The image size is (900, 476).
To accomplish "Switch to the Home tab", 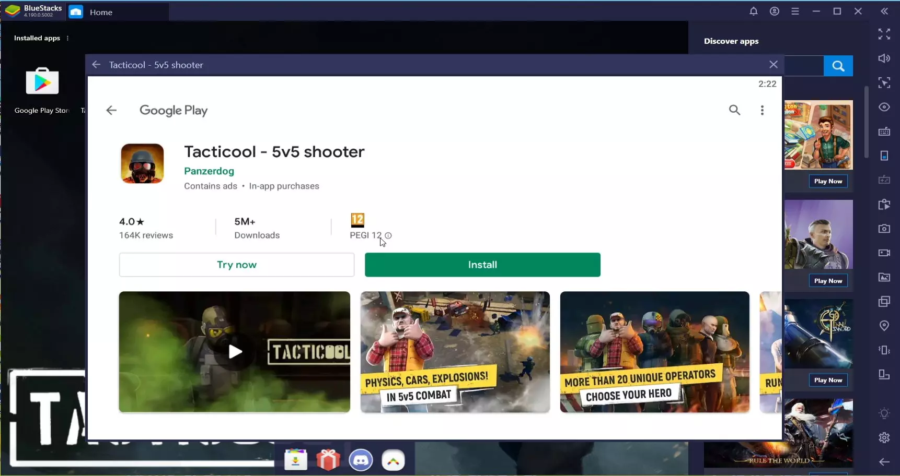I will point(100,12).
